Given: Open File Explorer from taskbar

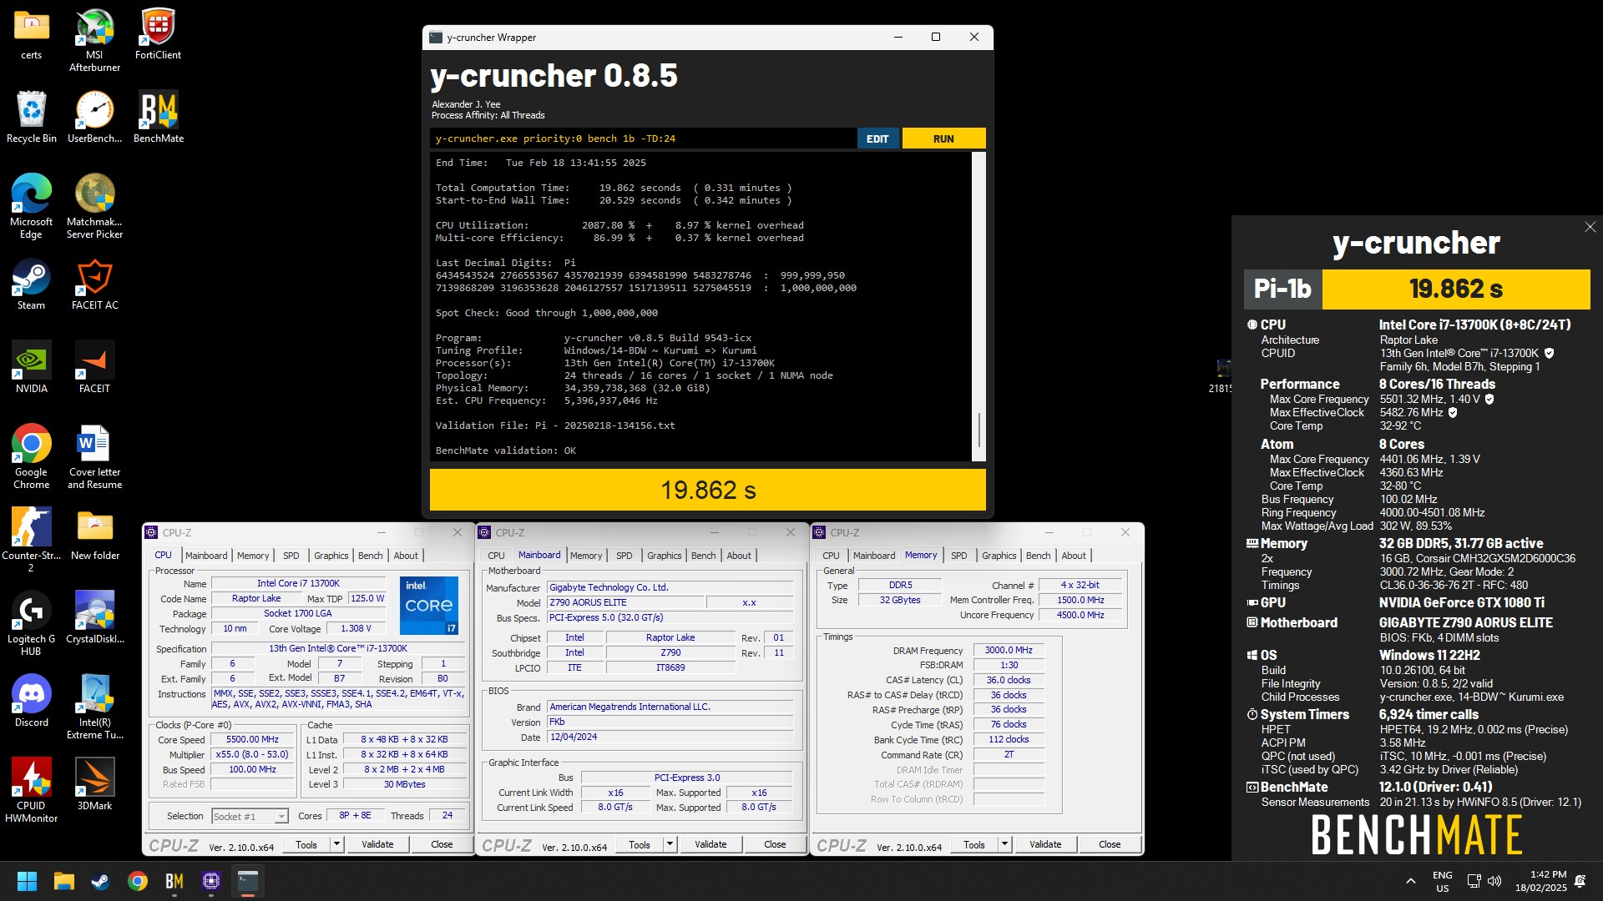Looking at the screenshot, I should coord(64,881).
